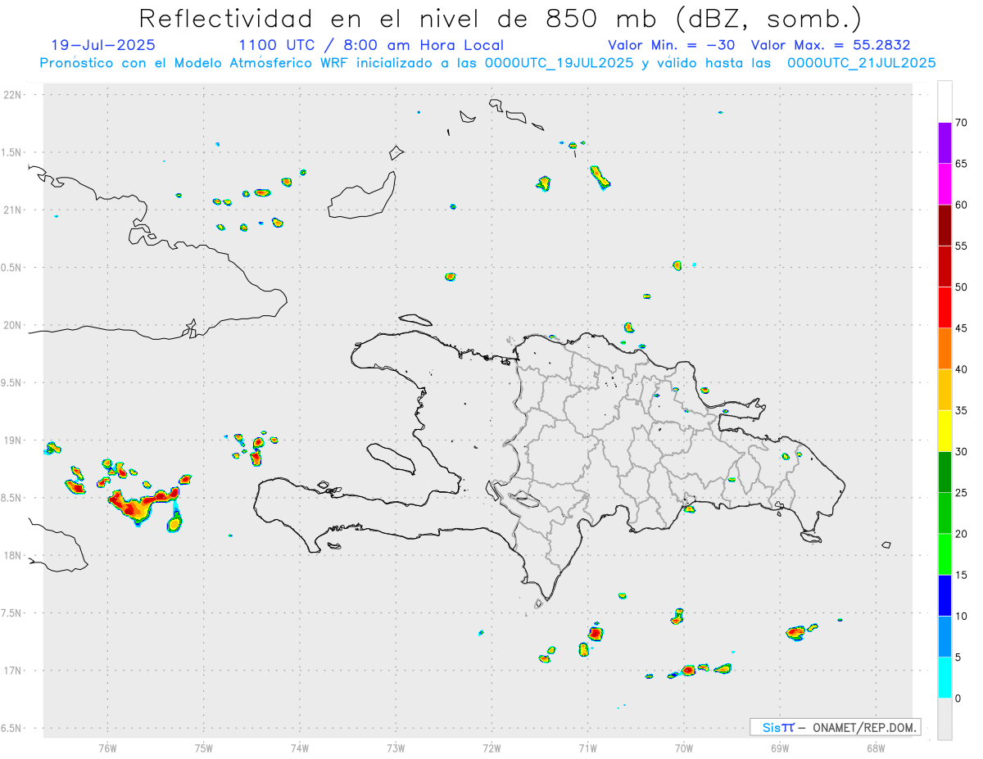
Task: Click the colorbar label '10'
Action: tap(961, 616)
